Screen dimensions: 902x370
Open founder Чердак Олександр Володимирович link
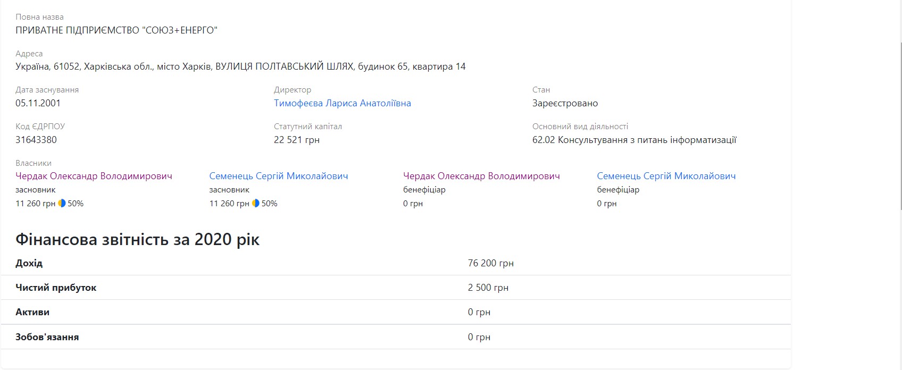[94, 176]
